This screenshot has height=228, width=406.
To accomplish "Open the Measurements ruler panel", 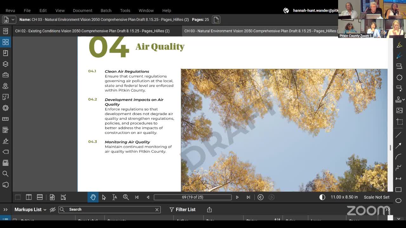I will [5, 119].
